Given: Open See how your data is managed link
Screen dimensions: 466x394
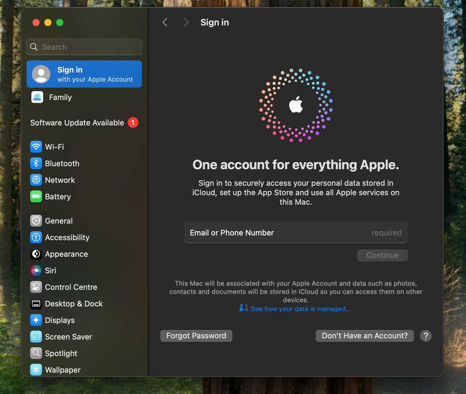Looking at the screenshot, I should point(301,309).
